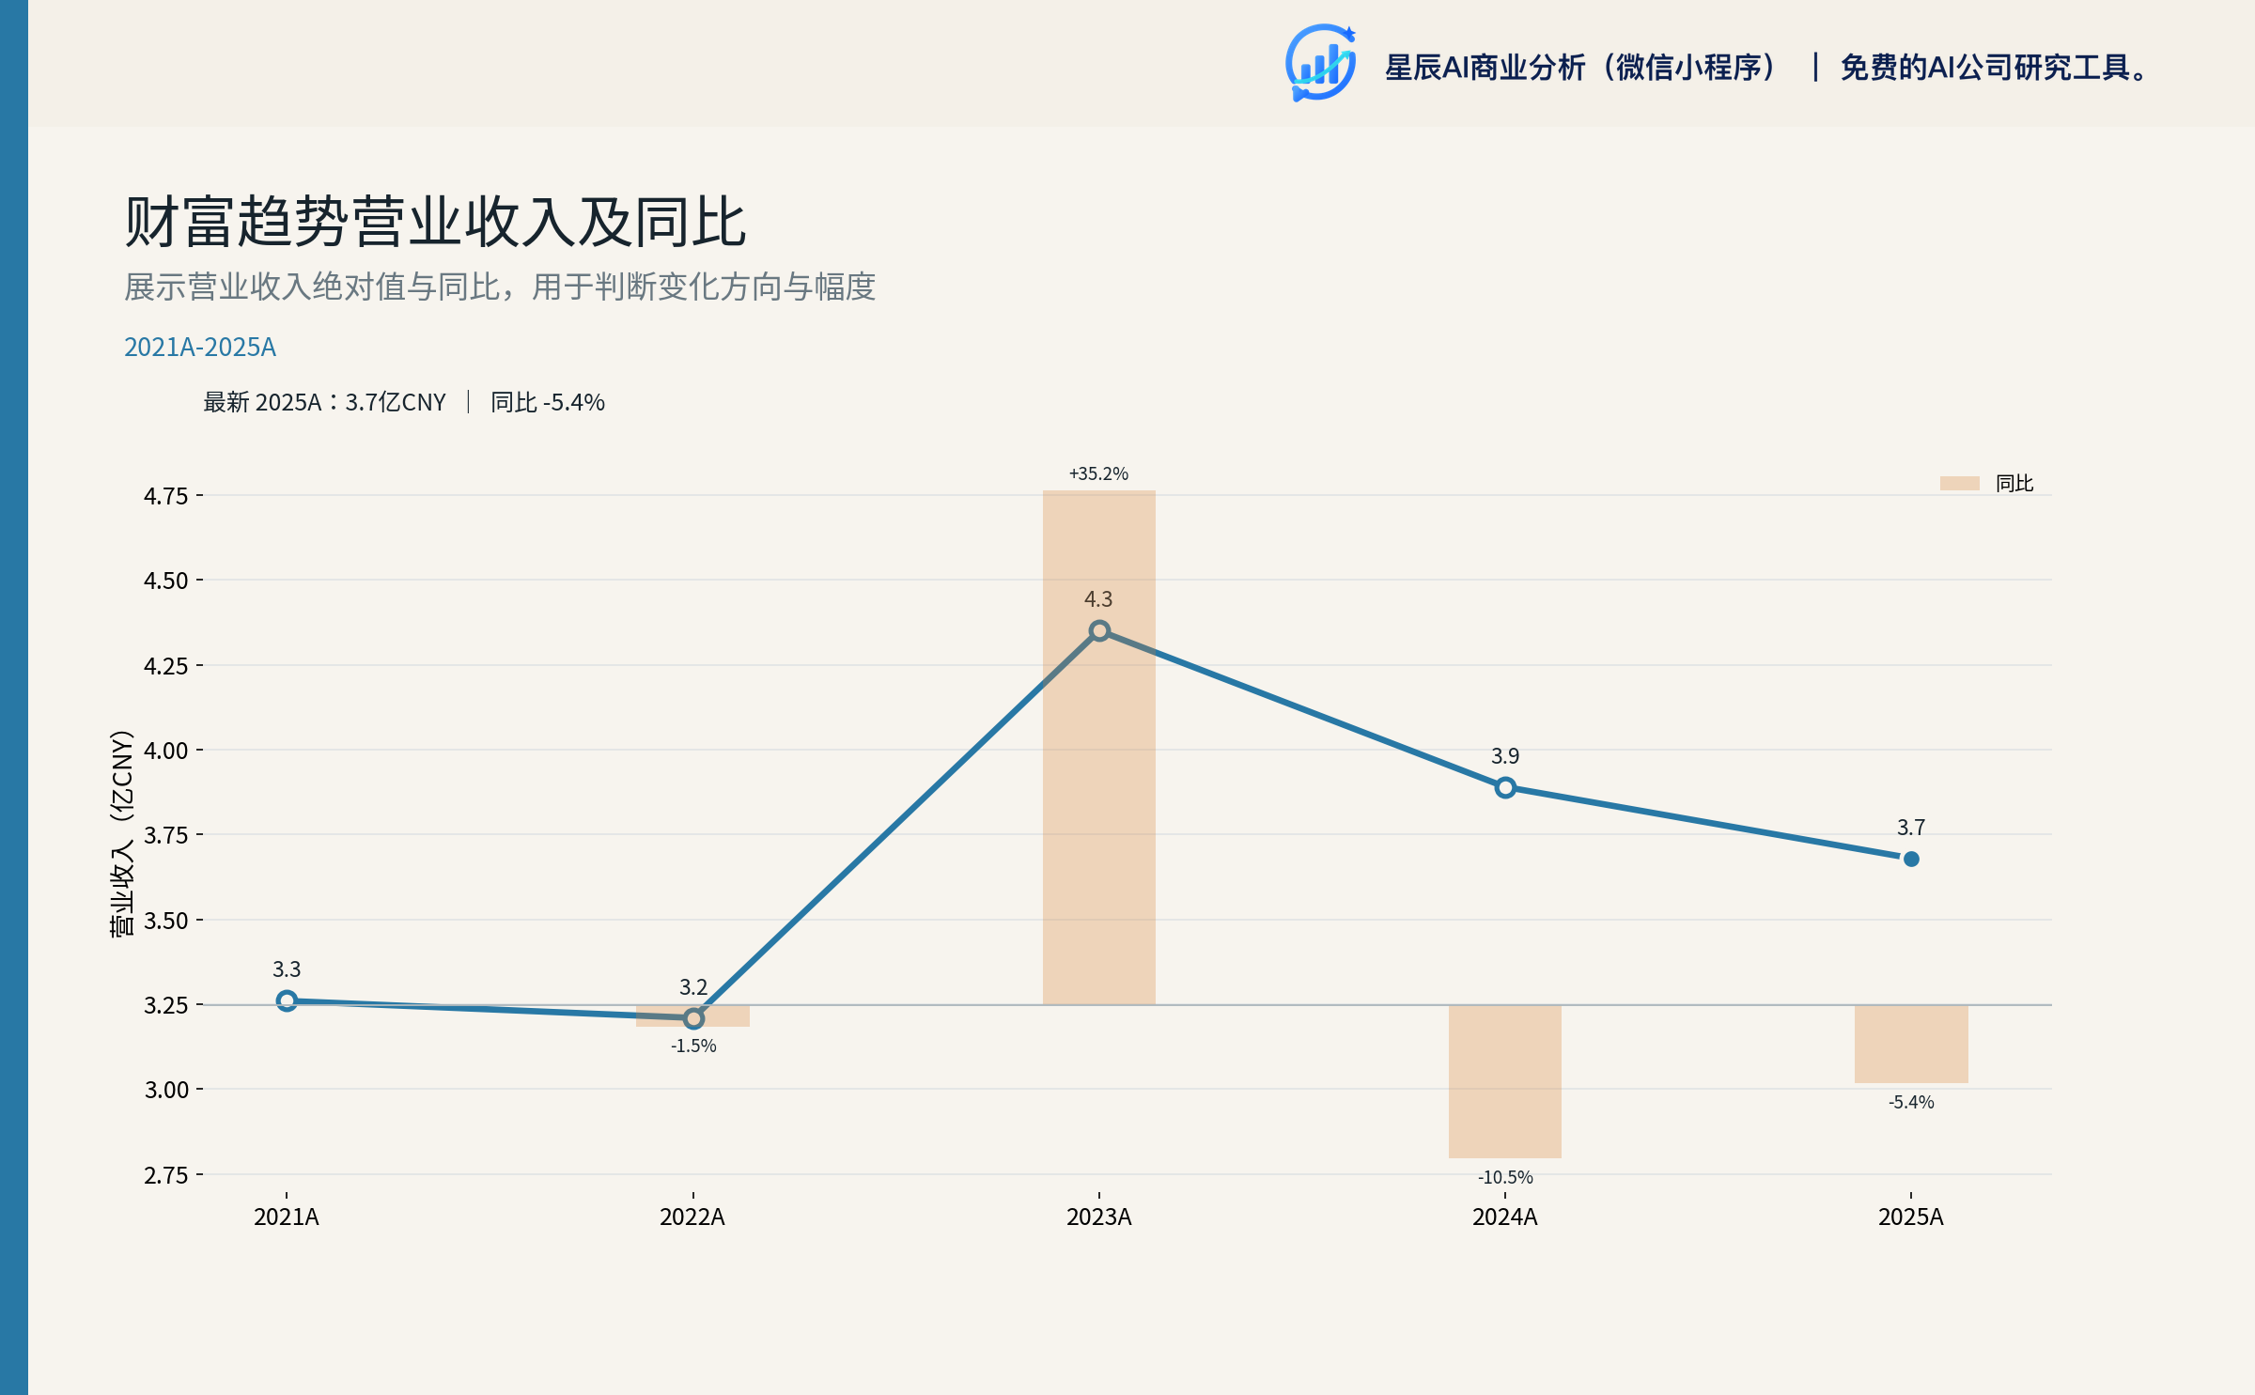Screen dimensions: 2255x1395
Task: Click the 2025A x-axis label
Action: tap(1911, 1217)
